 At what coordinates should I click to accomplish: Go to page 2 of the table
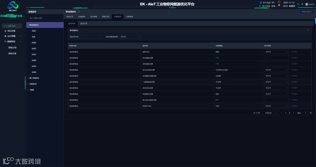(290, 113)
